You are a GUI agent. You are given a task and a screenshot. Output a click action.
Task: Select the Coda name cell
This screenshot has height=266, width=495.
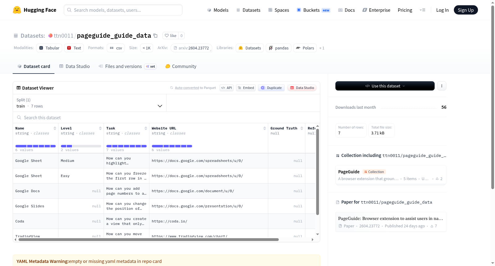click(36, 221)
